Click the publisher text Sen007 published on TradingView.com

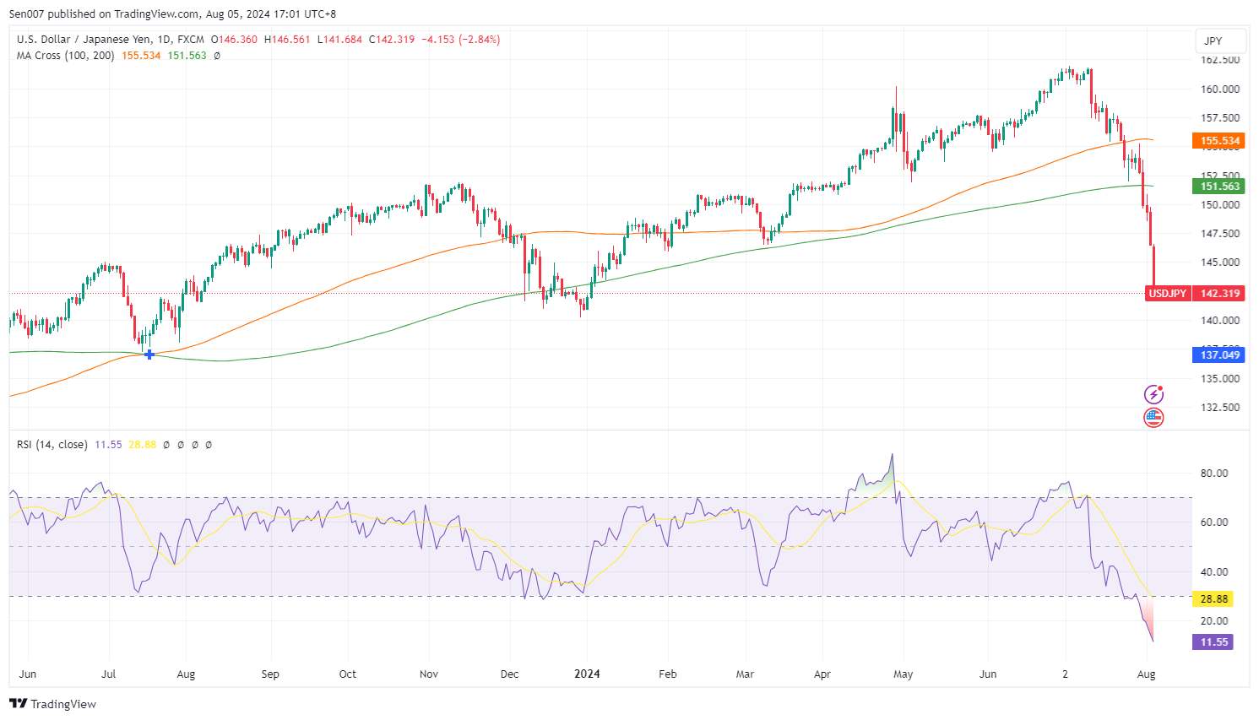click(x=105, y=14)
